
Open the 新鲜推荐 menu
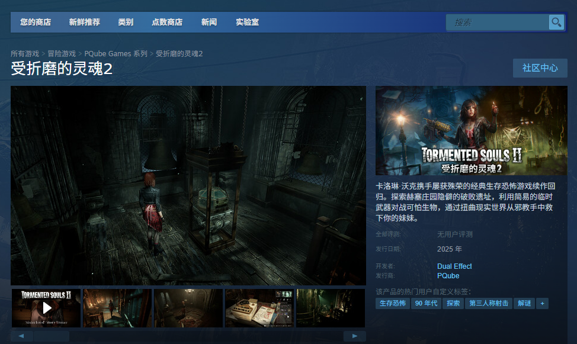click(x=84, y=22)
